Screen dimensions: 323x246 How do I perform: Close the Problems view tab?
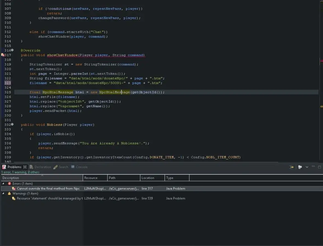point(25,167)
